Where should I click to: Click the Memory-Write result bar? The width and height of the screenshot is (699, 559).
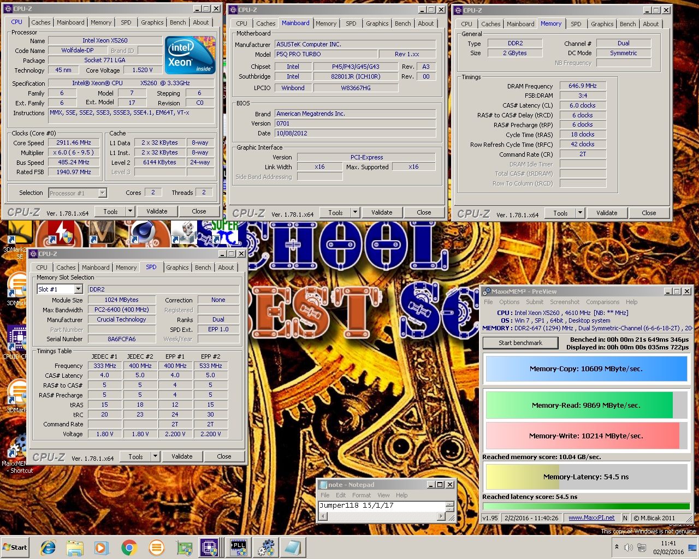coord(587,436)
